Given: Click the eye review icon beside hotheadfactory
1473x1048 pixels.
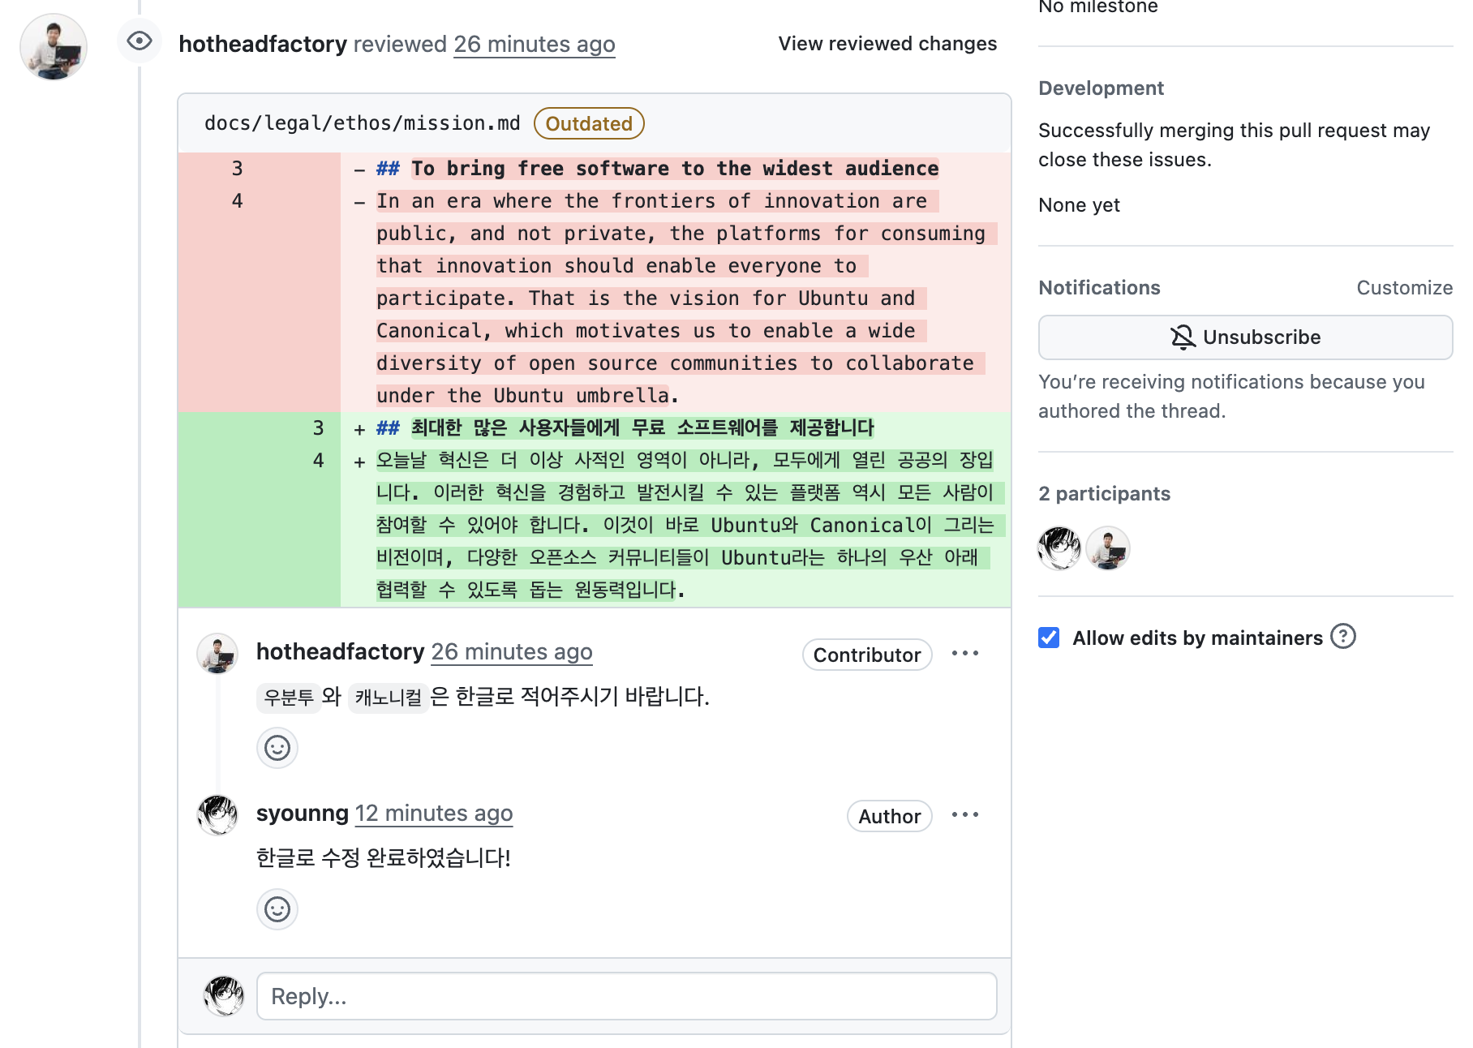Looking at the screenshot, I should [x=140, y=41].
